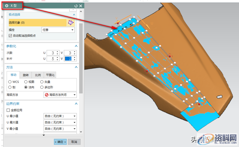Click the 取消 button

click(74, 142)
